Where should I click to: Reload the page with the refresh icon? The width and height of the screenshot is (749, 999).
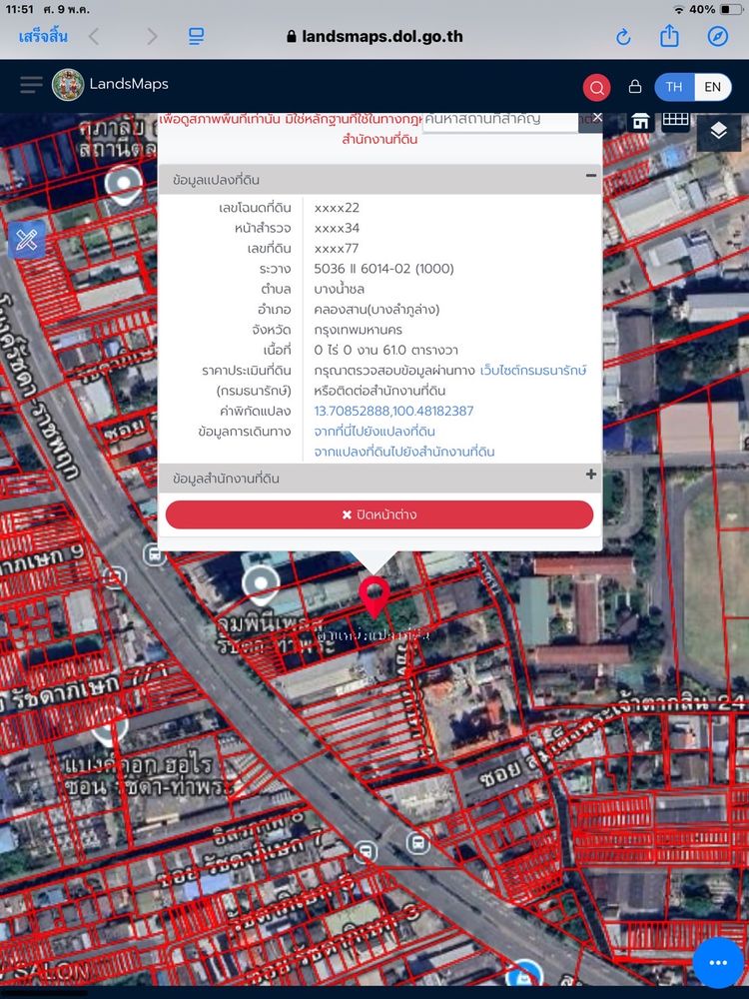(623, 37)
